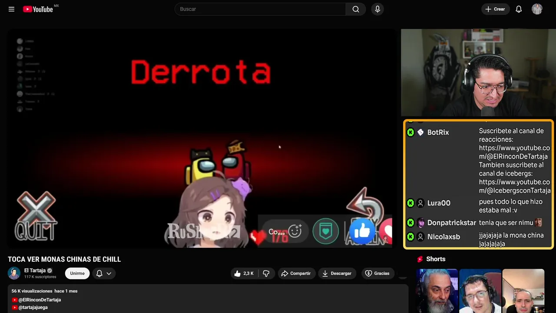Open the YouTube hamburger guide menu
Screen dimensions: 556x313
click(11, 9)
